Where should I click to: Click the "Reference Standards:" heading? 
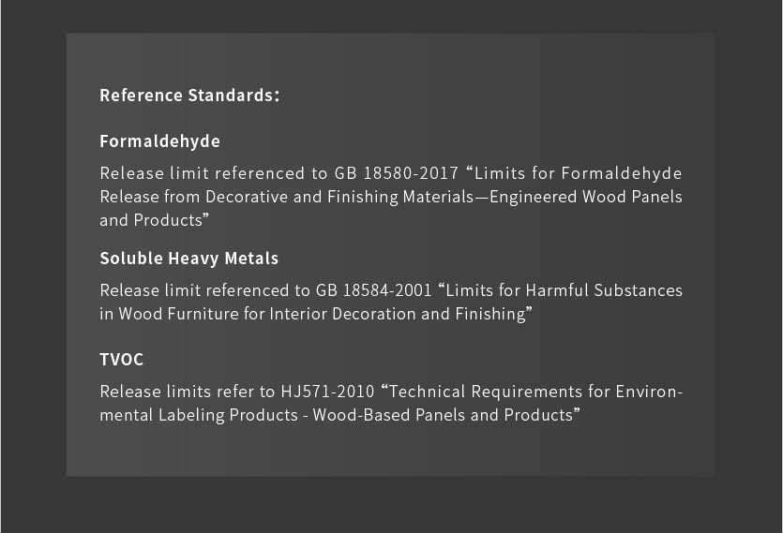point(190,96)
